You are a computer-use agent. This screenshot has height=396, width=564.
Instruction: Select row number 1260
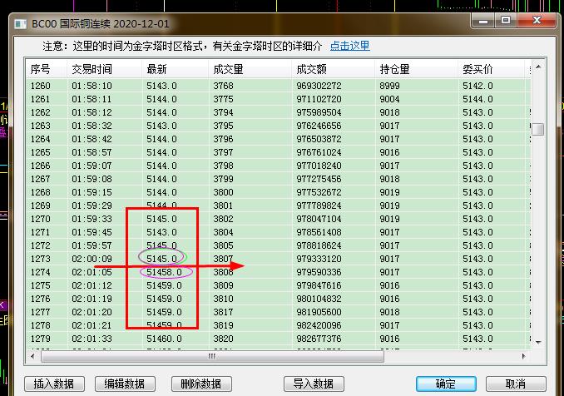[40, 86]
